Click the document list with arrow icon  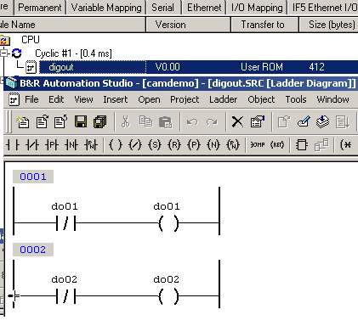343,122
